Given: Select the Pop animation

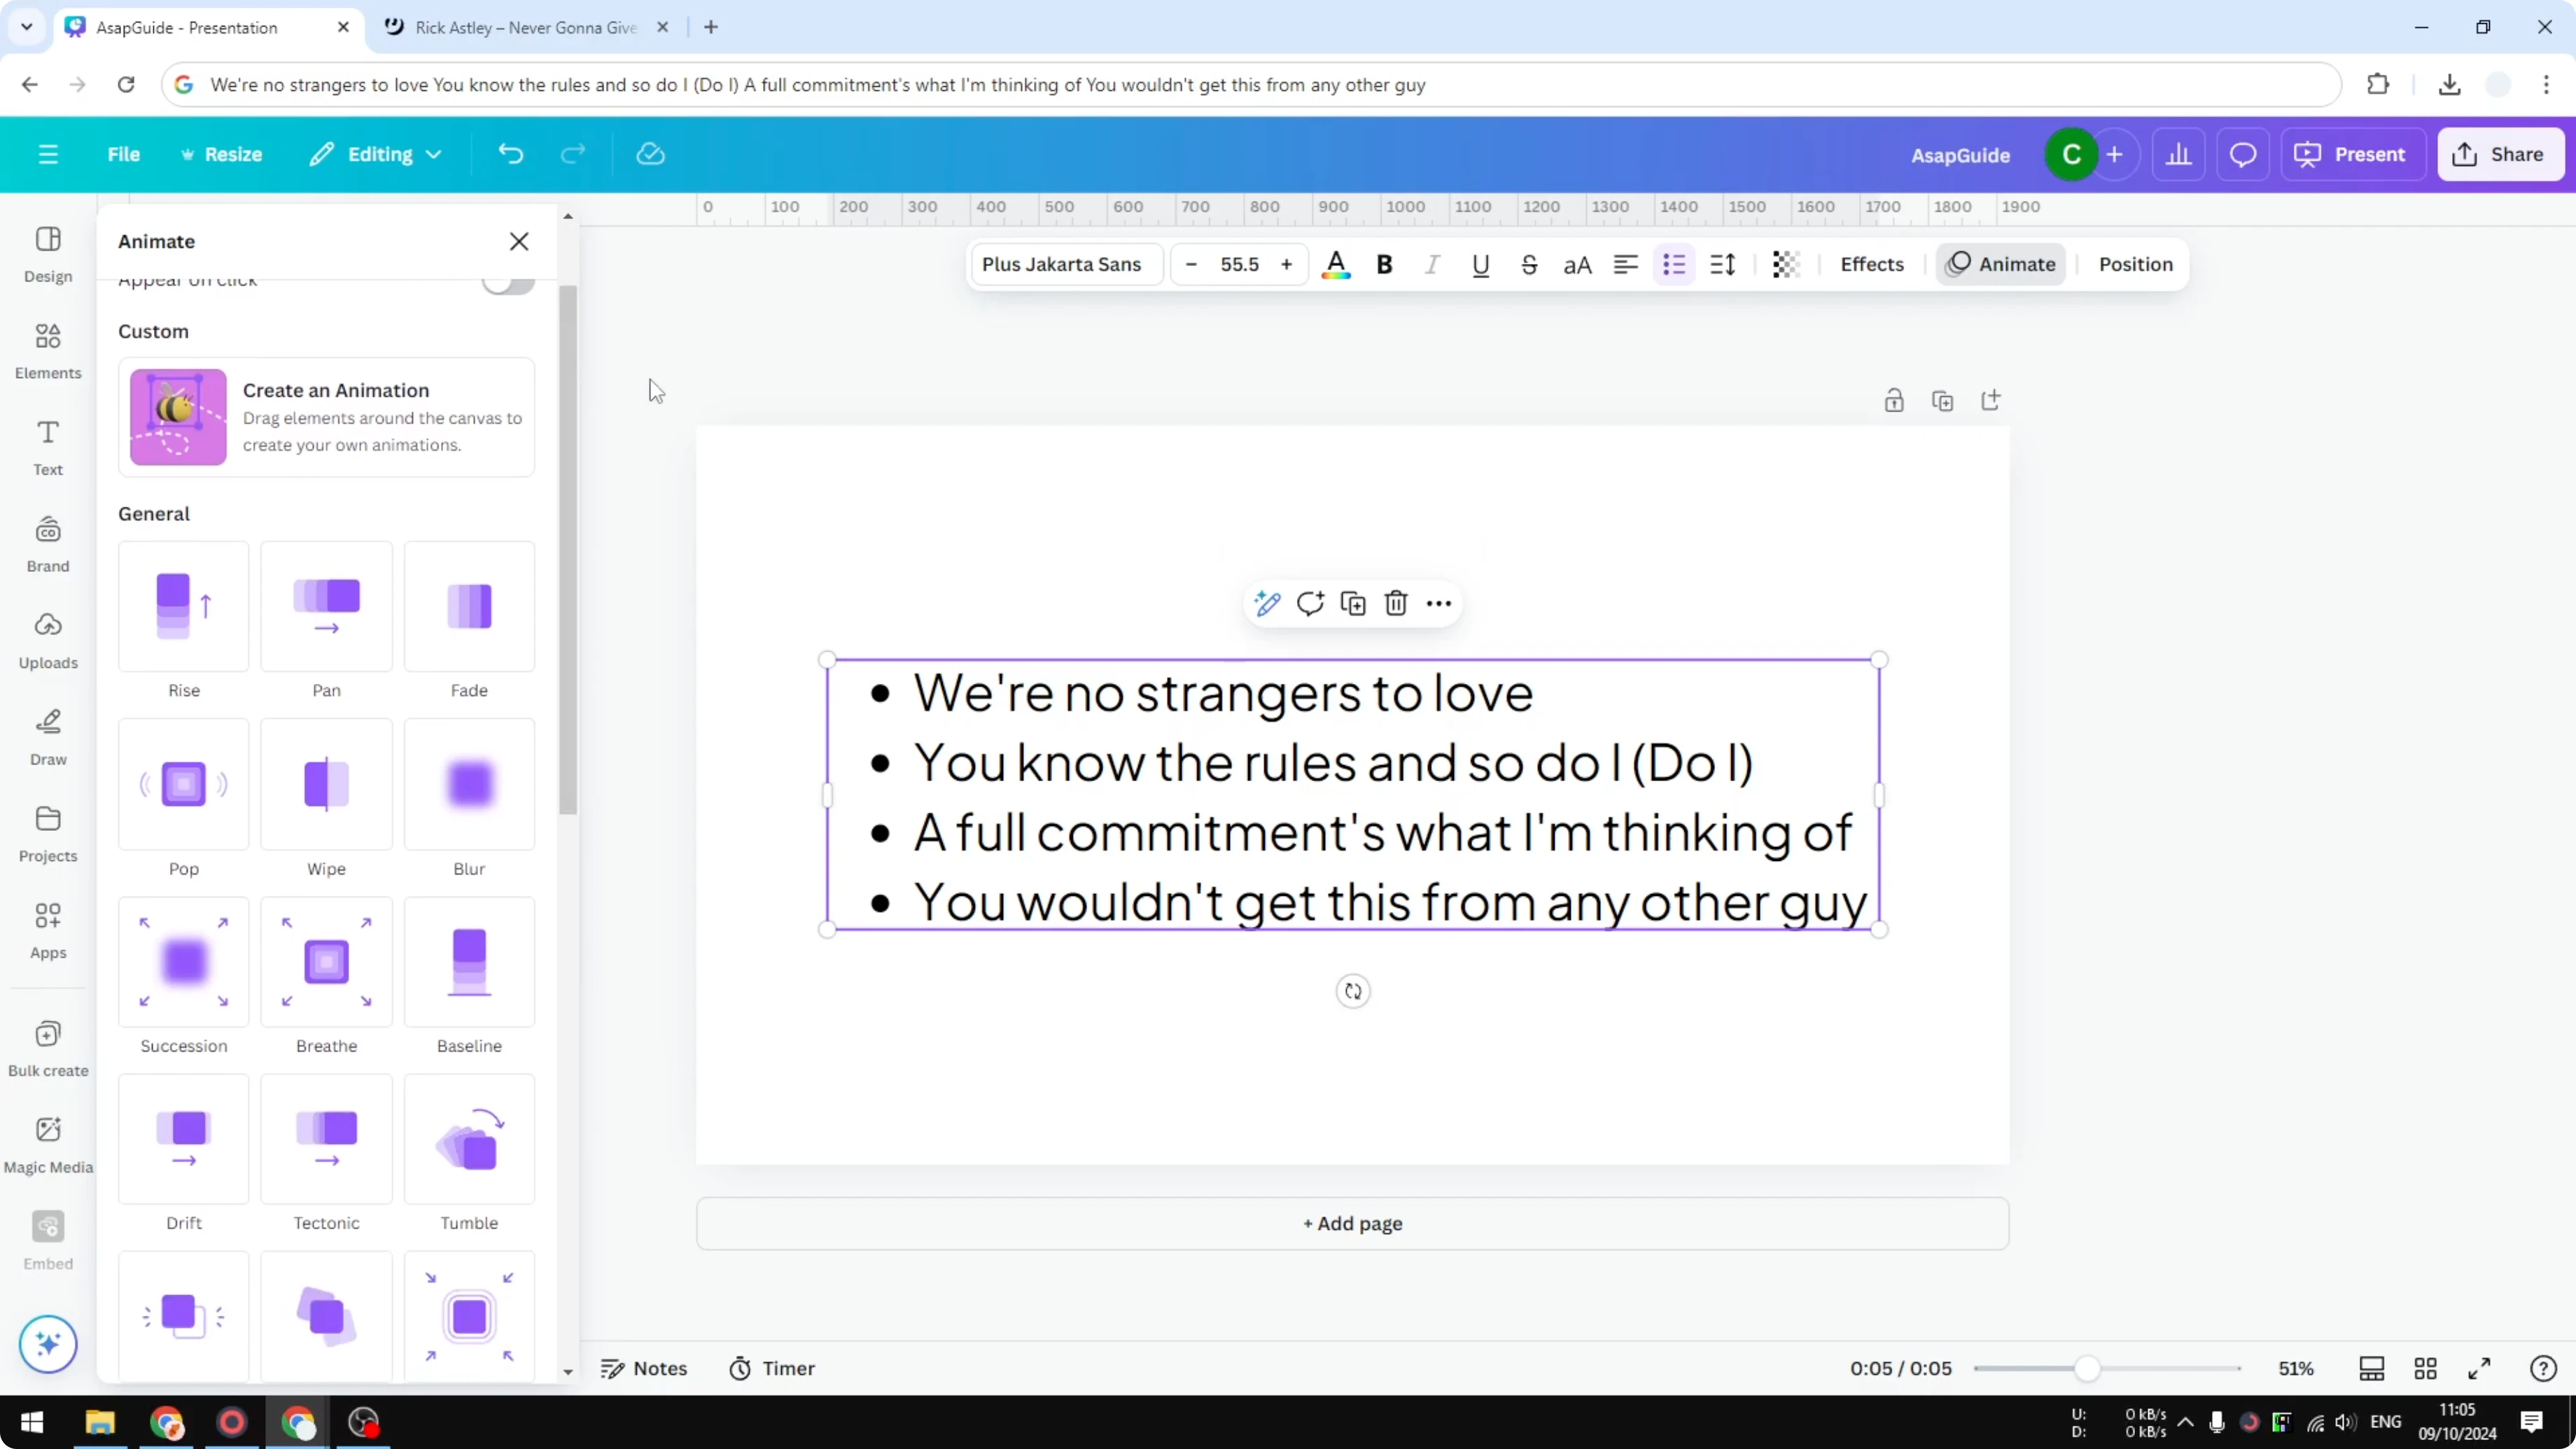Looking at the screenshot, I should 184,784.
